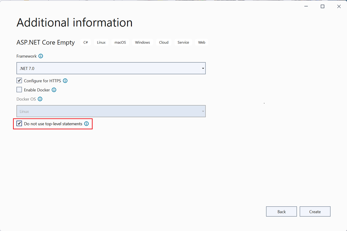Image resolution: width=347 pixels, height=231 pixels.
Task: Select the Linux tag
Action: [x=101, y=42]
